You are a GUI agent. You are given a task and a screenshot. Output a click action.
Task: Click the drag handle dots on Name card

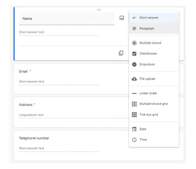(99, 10)
